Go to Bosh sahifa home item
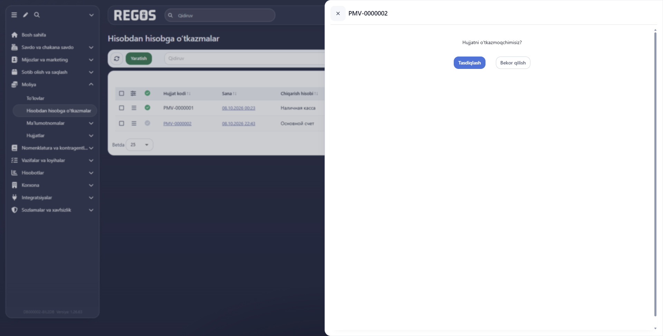The height and width of the screenshot is (336, 663). click(x=33, y=35)
